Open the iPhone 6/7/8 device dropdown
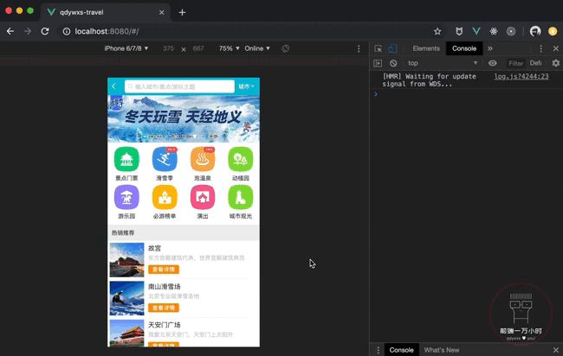The image size is (563, 356). pos(126,48)
